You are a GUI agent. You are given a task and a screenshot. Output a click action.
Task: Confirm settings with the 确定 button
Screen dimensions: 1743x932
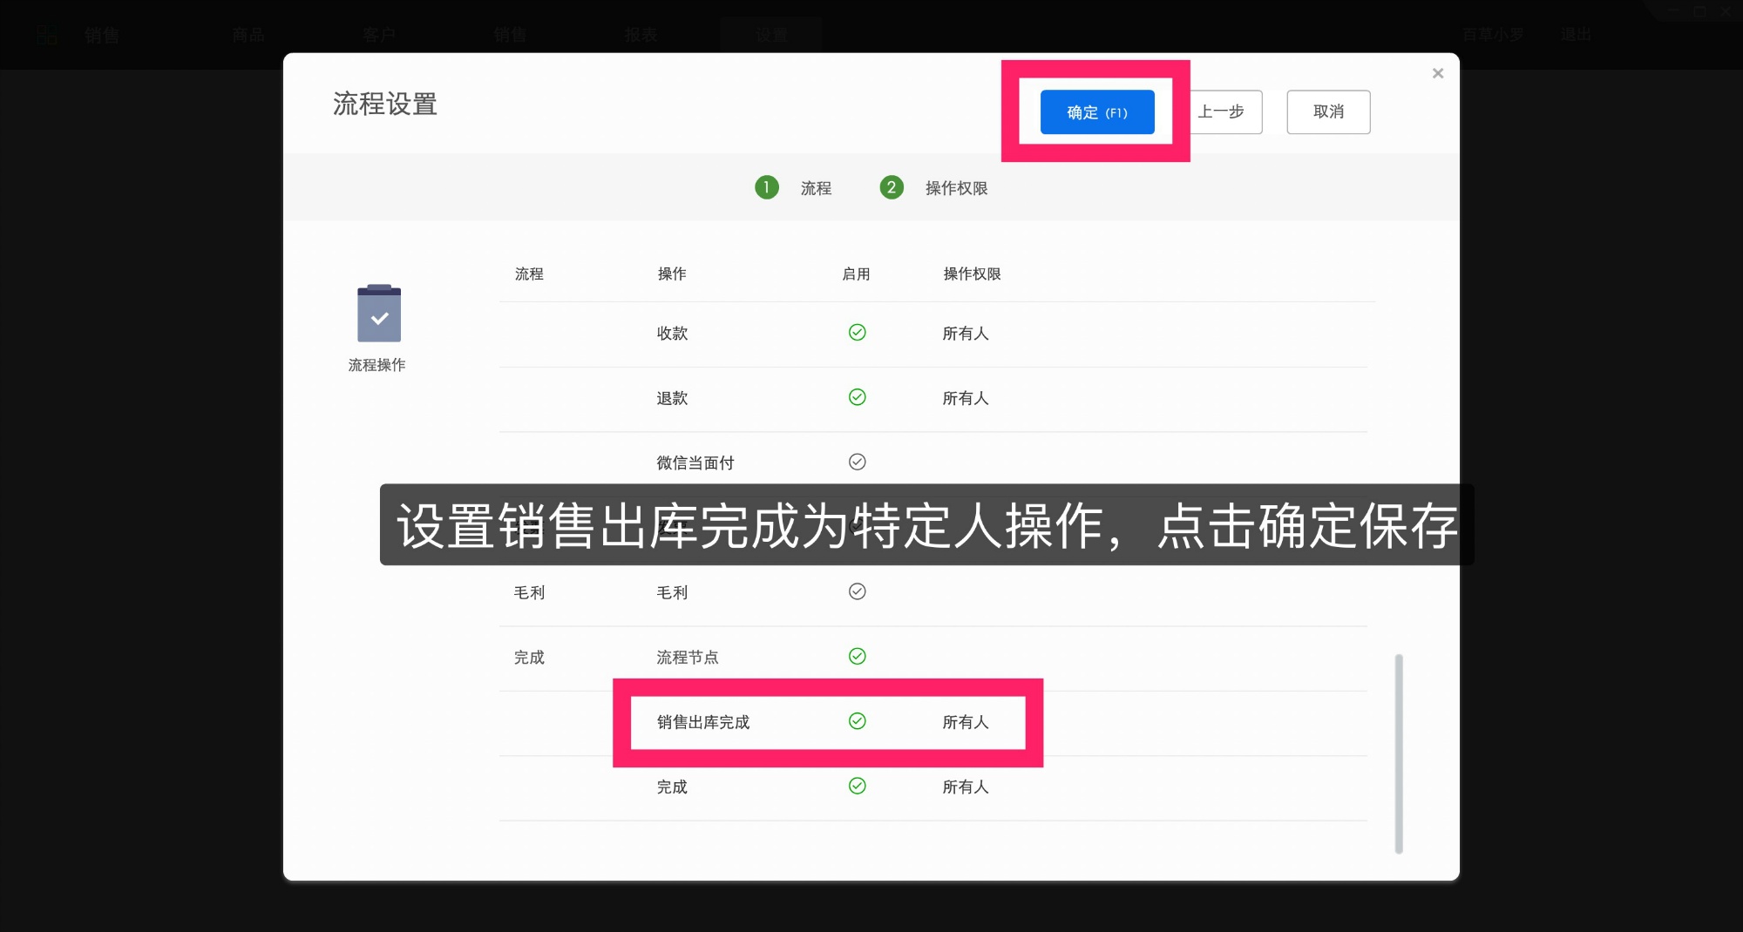(1095, 111)
